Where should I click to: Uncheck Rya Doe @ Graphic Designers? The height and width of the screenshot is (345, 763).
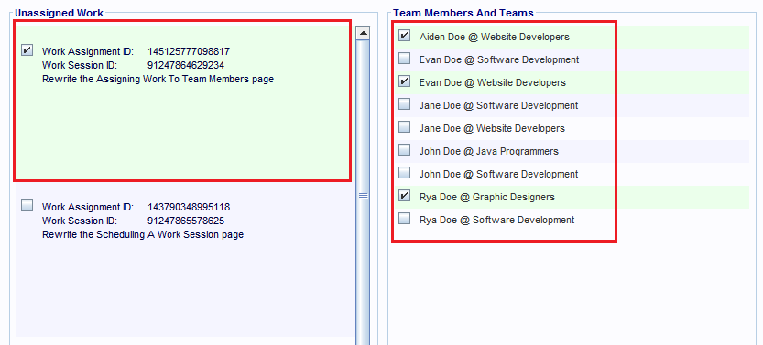pos(404,196)
